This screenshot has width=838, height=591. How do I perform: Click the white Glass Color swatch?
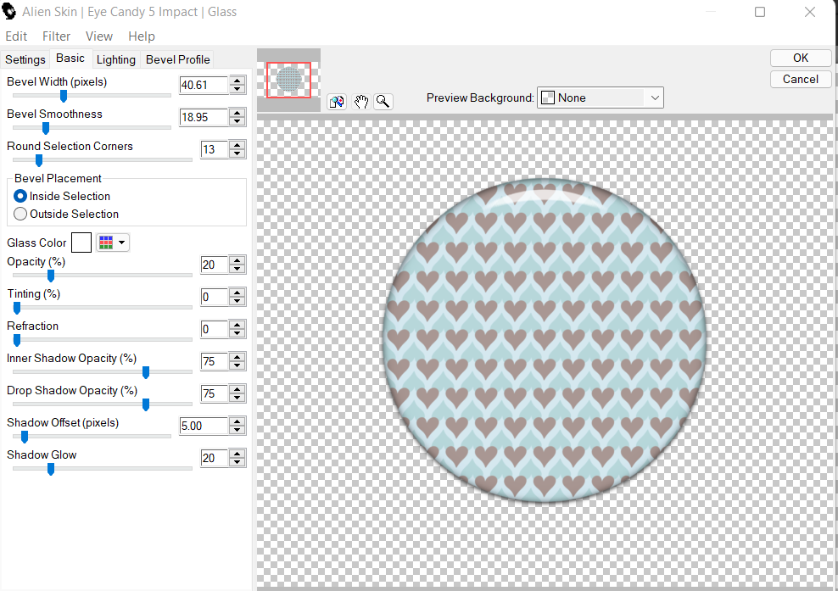point(81,243)
